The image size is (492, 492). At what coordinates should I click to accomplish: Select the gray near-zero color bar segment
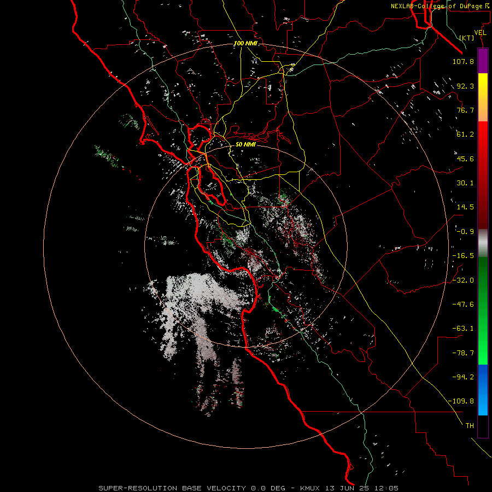(x=483, y=243)
